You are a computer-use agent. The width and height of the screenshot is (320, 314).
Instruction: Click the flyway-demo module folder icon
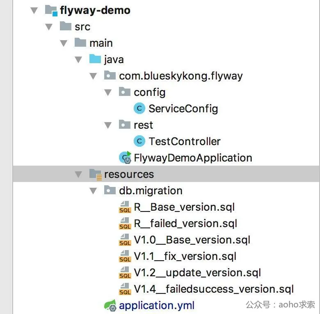pos(51,10)
